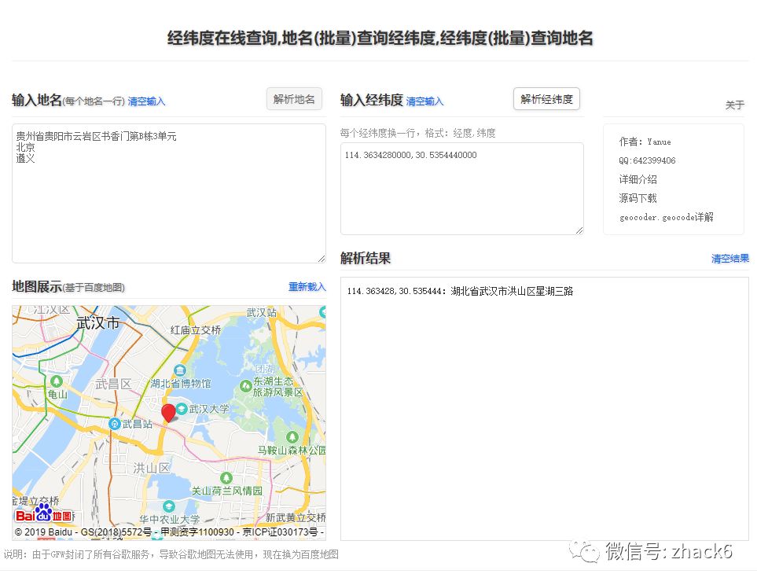Click 清空结果 to clear results

click(730, 259)
